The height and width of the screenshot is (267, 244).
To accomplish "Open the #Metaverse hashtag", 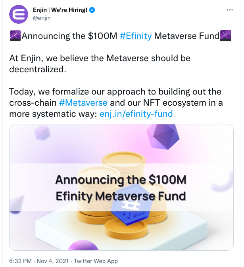I will [x=83, y=102].
